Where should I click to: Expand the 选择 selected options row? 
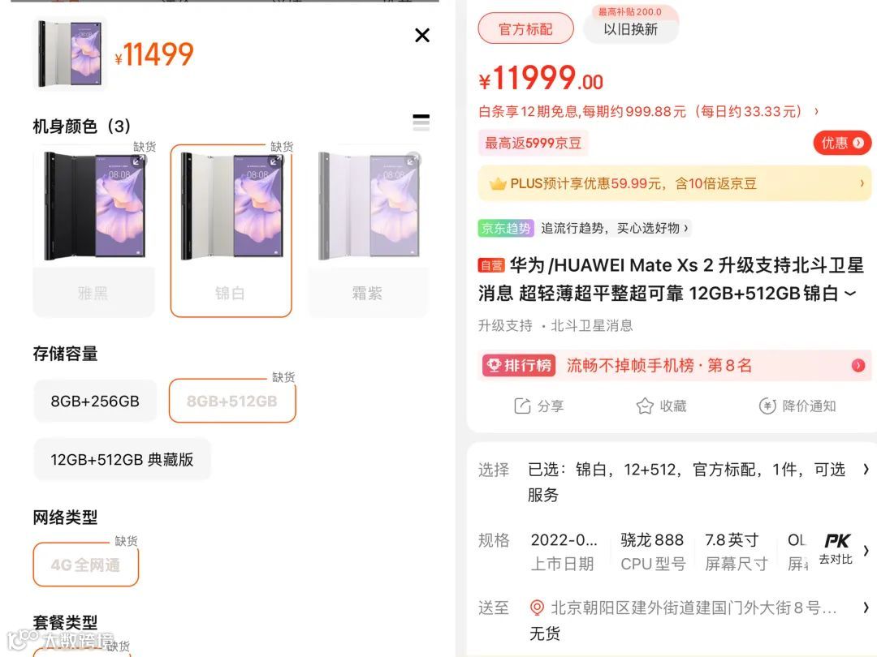pyautogui.click(x=672, y=482)
